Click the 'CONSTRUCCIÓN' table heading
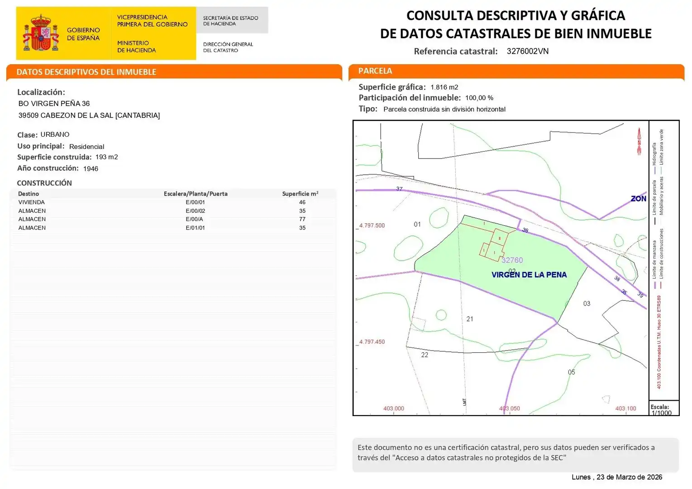The image size is (692, 489). [x=44, y=183]
